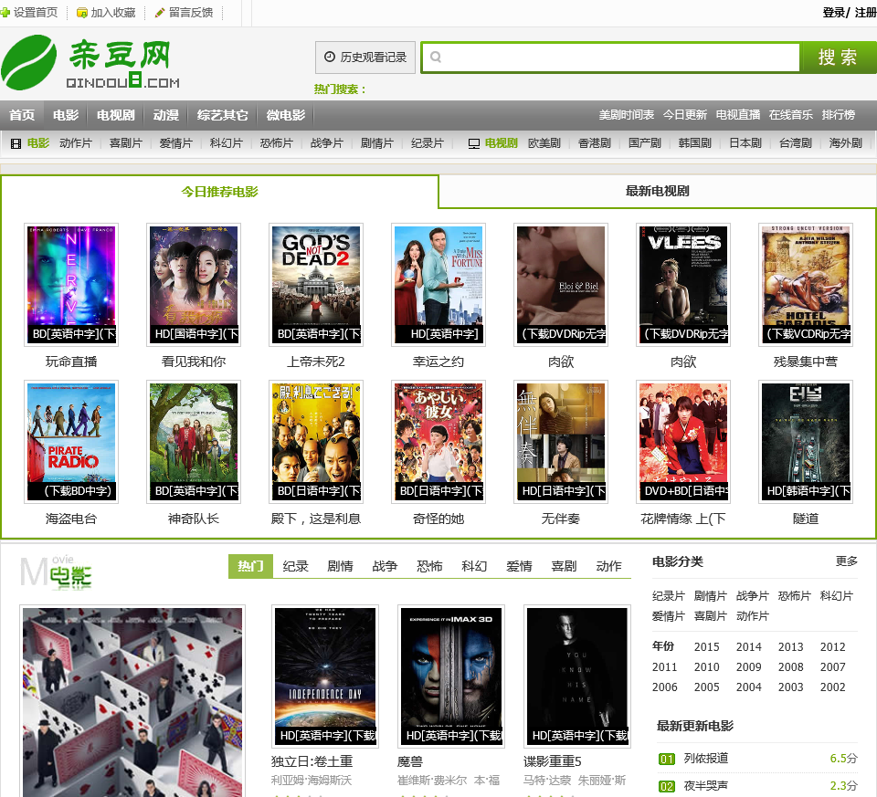This screenshot has height=797, width=877.
Task: Click 花牌情缘 上 title text
Action: point(683,519)
